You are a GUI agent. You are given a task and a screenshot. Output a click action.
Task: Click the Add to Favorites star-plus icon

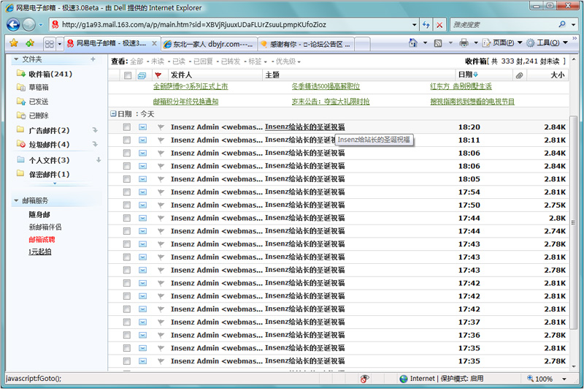click(30, 43)
